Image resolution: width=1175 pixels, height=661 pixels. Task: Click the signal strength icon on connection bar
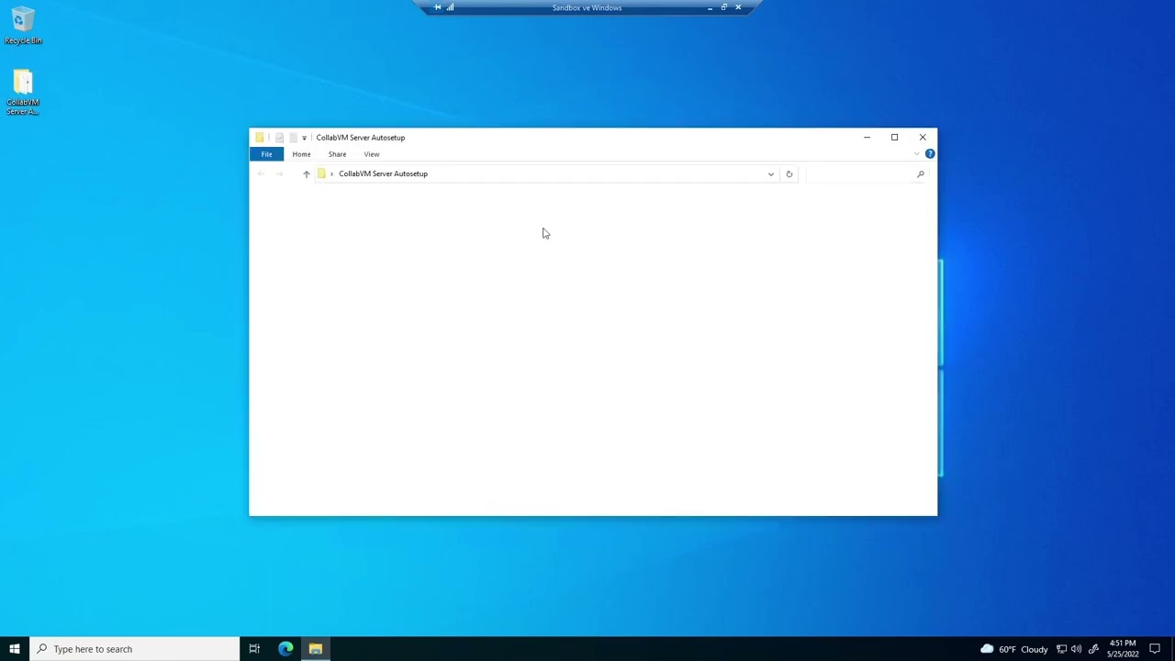450,7
